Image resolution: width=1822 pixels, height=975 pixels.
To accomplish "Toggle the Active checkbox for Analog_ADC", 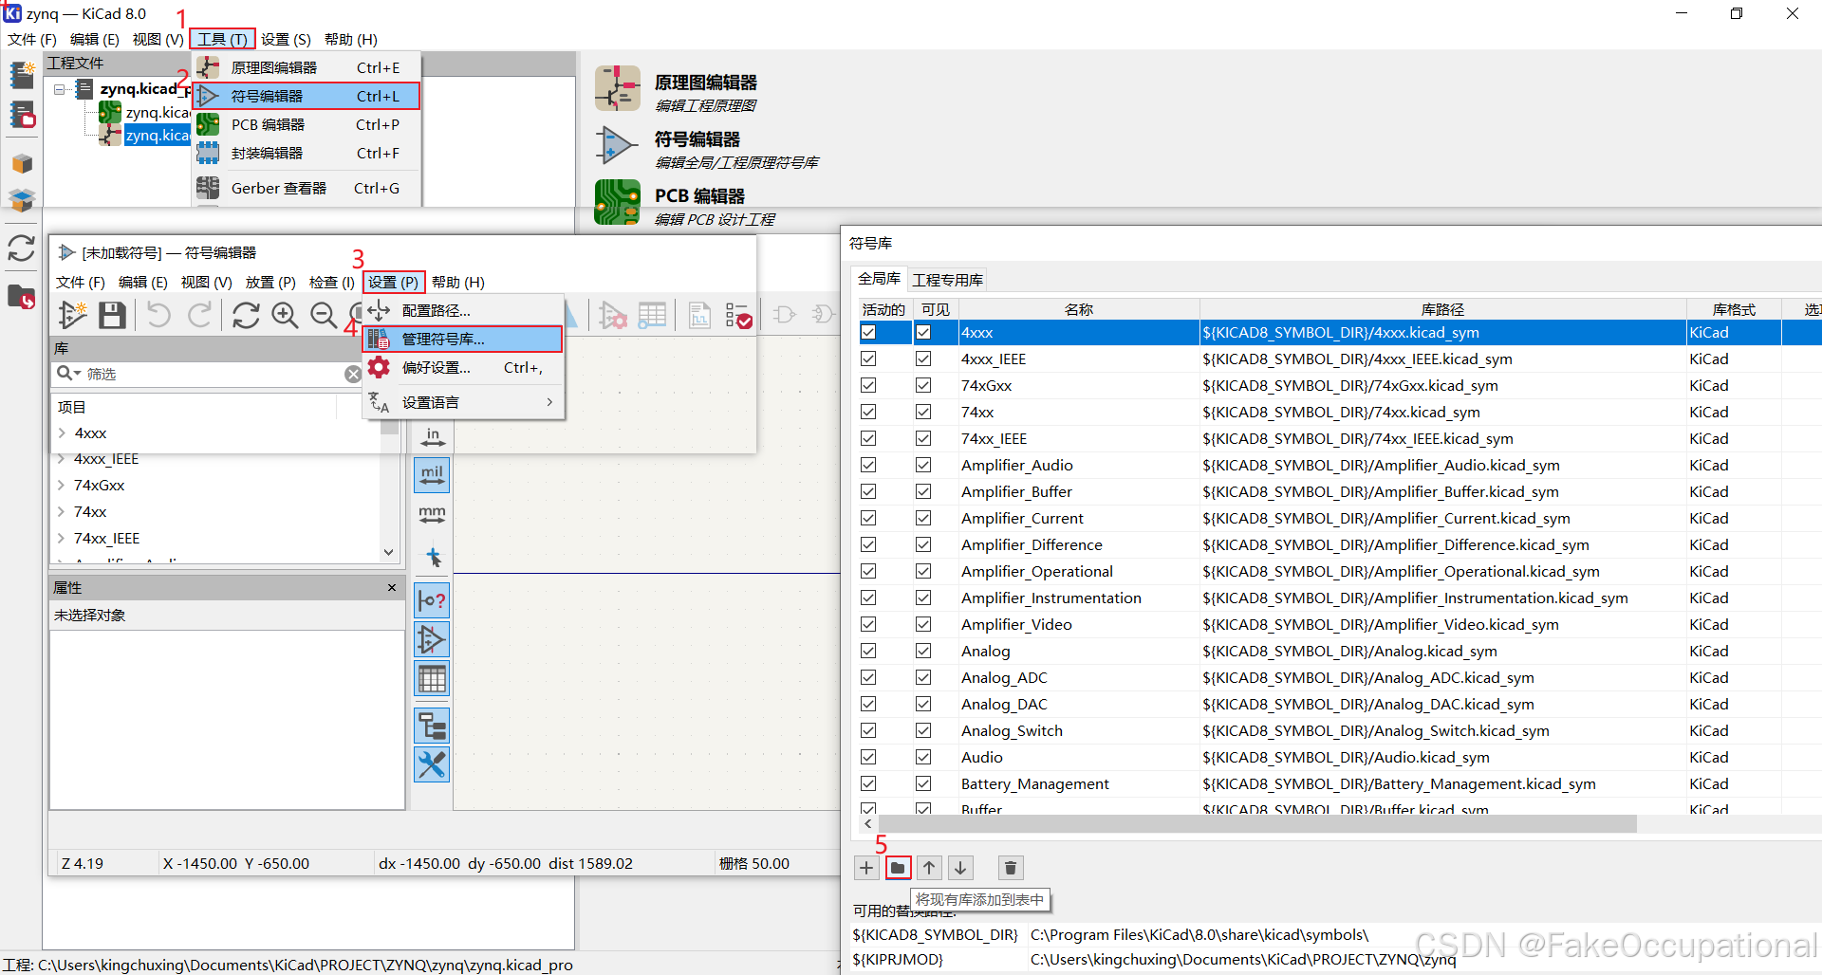I will (x=868, y=677).
